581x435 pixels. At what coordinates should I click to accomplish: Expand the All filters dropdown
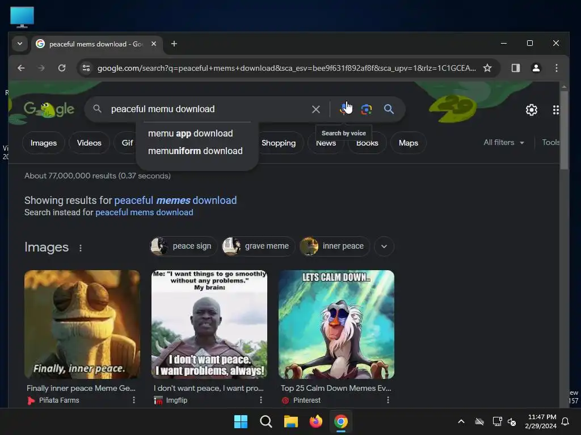(504, 142)
